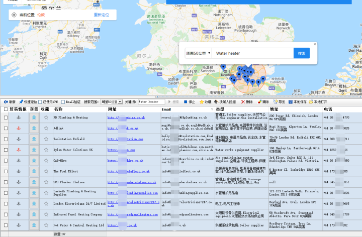Click the anchor icon for Hot Water & Central Heating row
This screenshot has width=362, height=237.
[x=19, y=225]
